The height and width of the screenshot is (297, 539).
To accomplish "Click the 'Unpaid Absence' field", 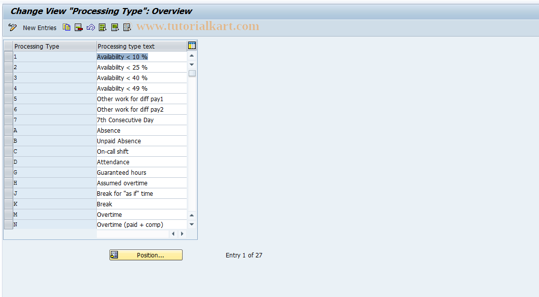I will pos(142,141).
